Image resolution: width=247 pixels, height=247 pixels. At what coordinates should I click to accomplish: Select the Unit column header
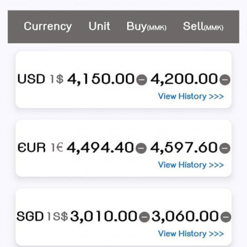99,27
